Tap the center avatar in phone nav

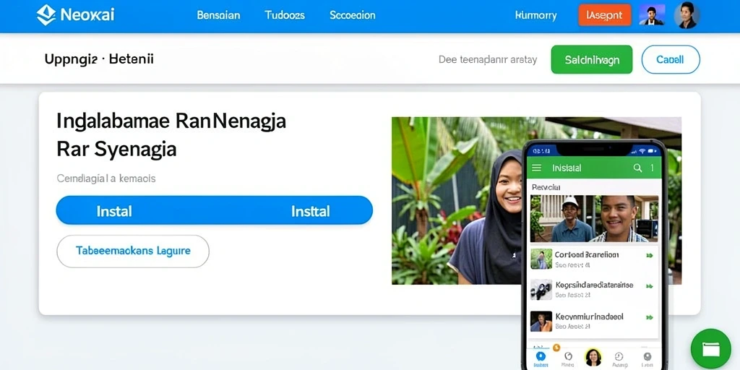(593, 357)
